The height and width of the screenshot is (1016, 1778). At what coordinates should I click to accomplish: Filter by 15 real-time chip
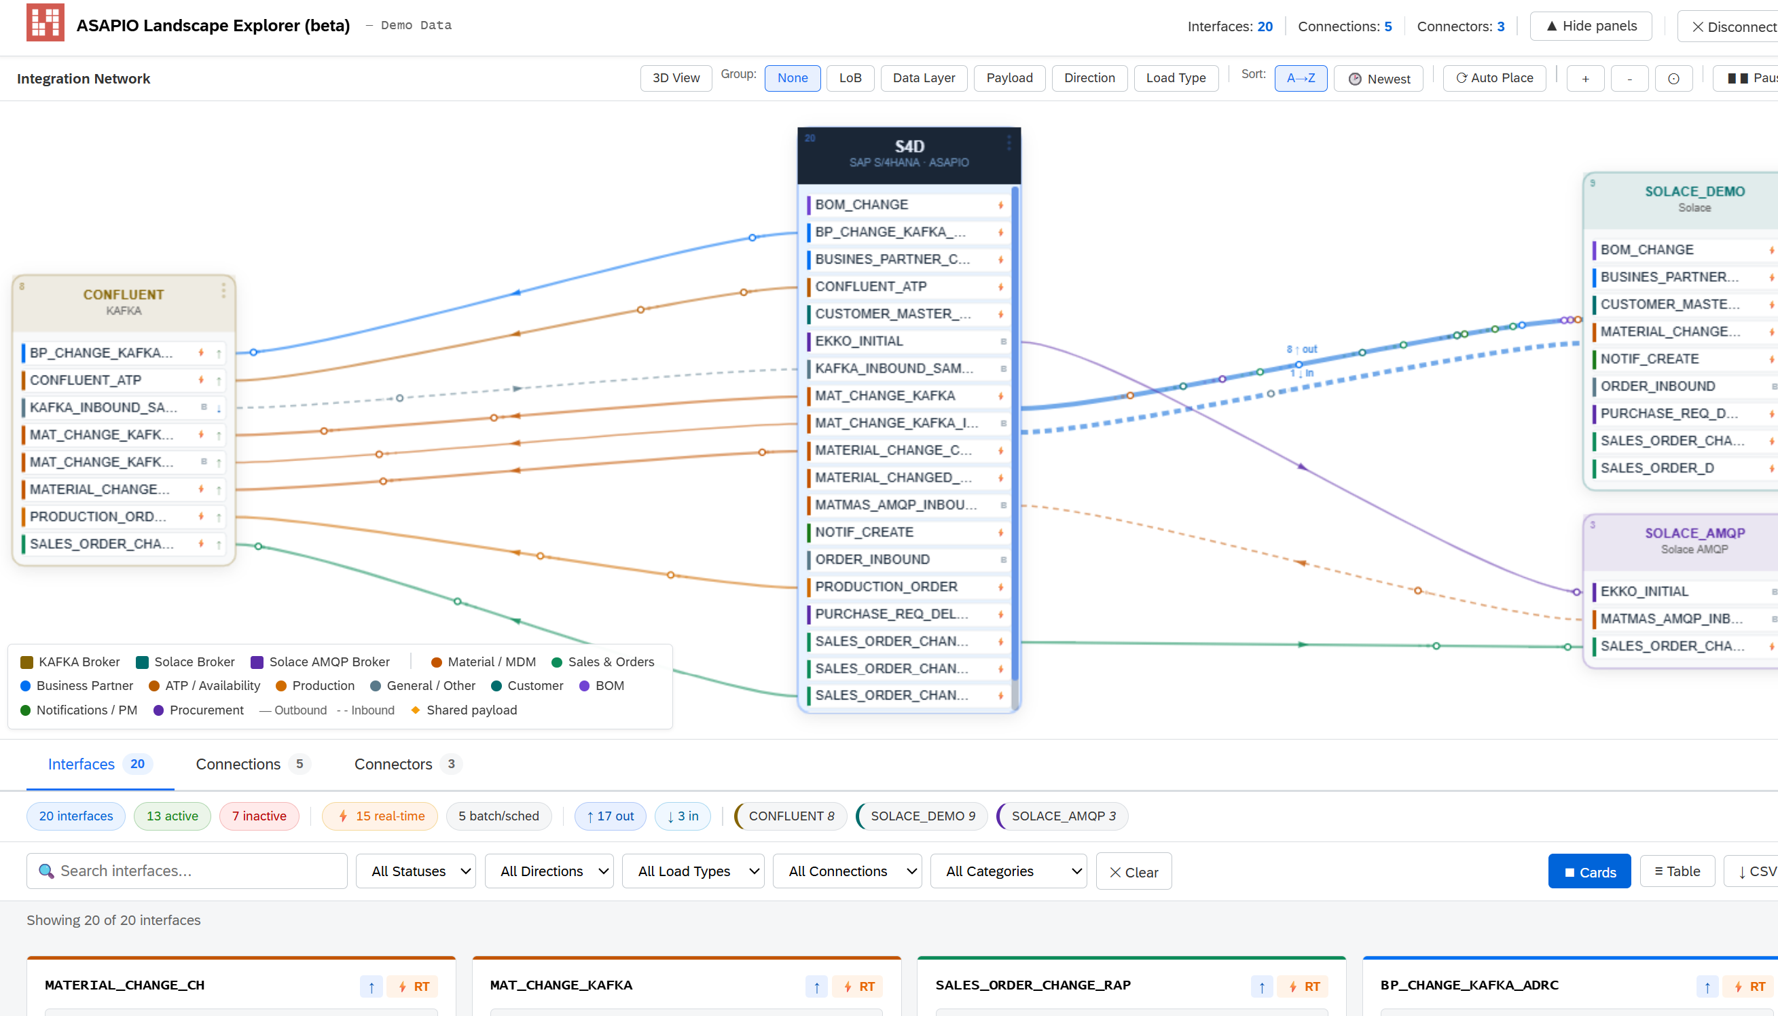point(380,816)
